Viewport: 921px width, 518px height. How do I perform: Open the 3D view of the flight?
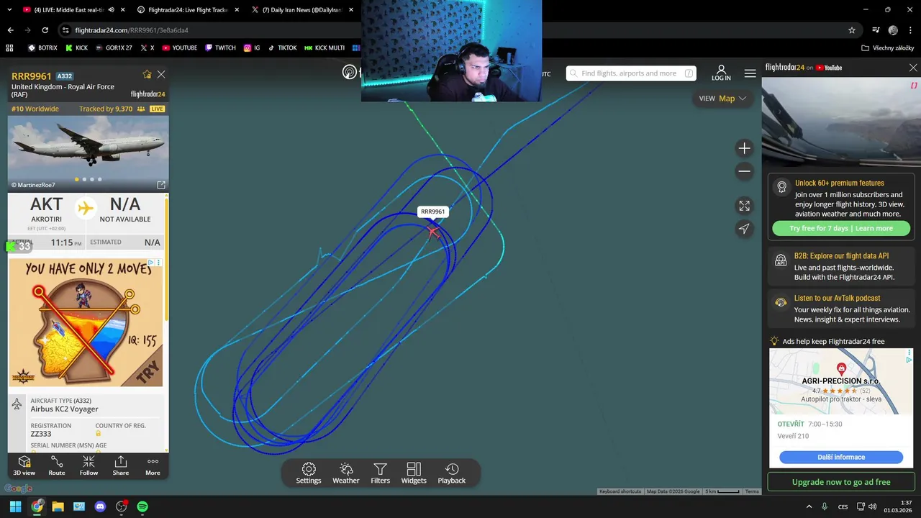pyautogui.click(x=24, y=465)
